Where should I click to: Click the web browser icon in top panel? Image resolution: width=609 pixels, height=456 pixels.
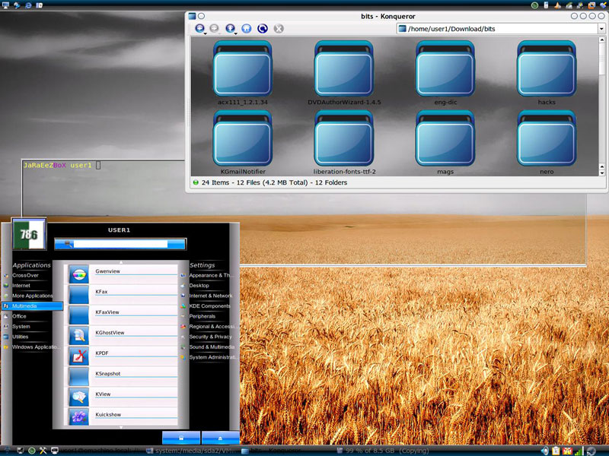click(x=28, y=5)
